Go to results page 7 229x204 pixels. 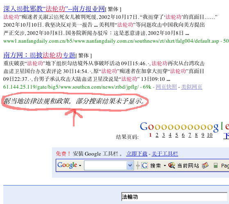pos(190,135)
